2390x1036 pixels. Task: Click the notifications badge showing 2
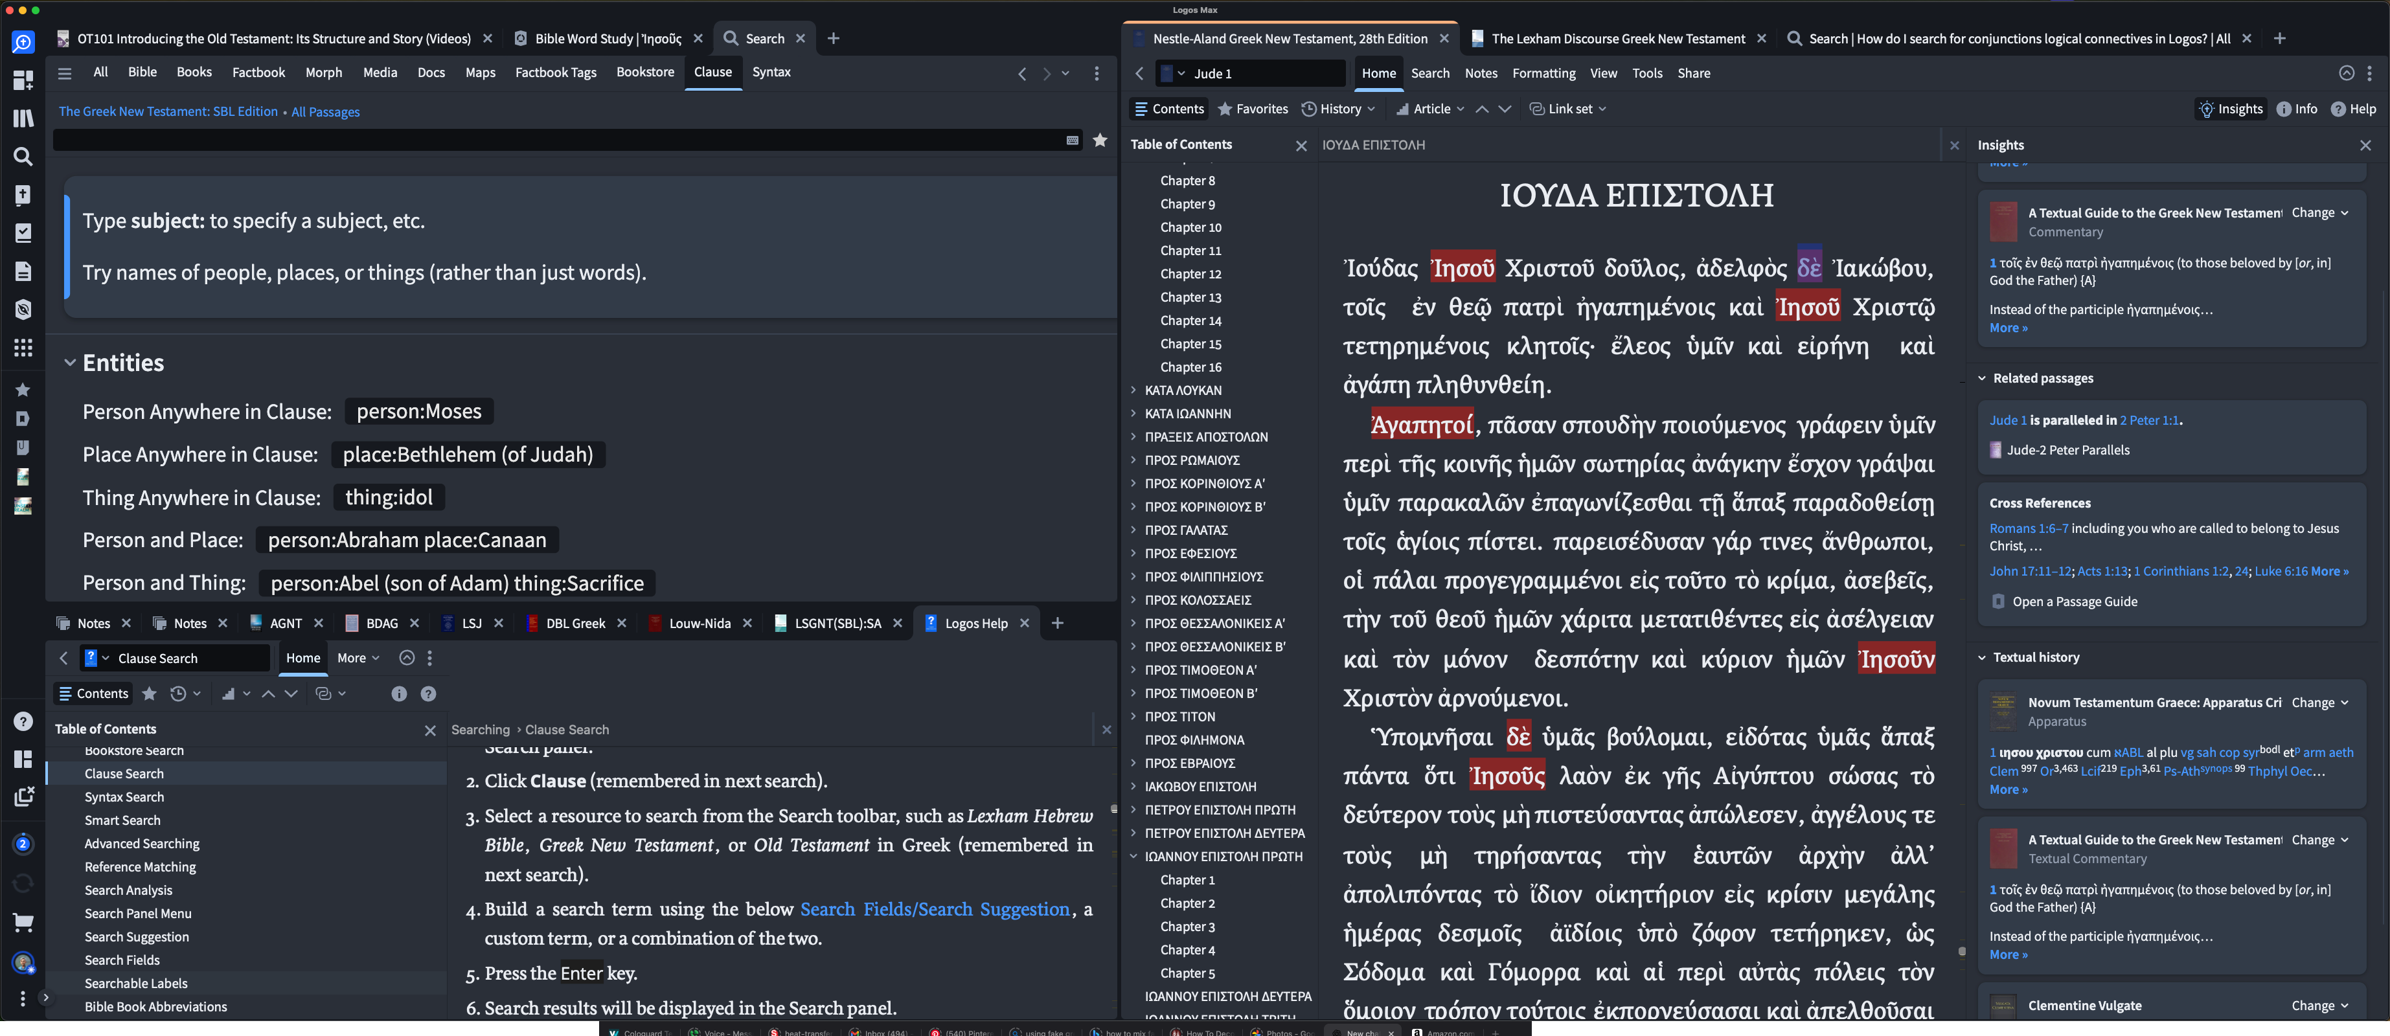click(x=23, y=843)
